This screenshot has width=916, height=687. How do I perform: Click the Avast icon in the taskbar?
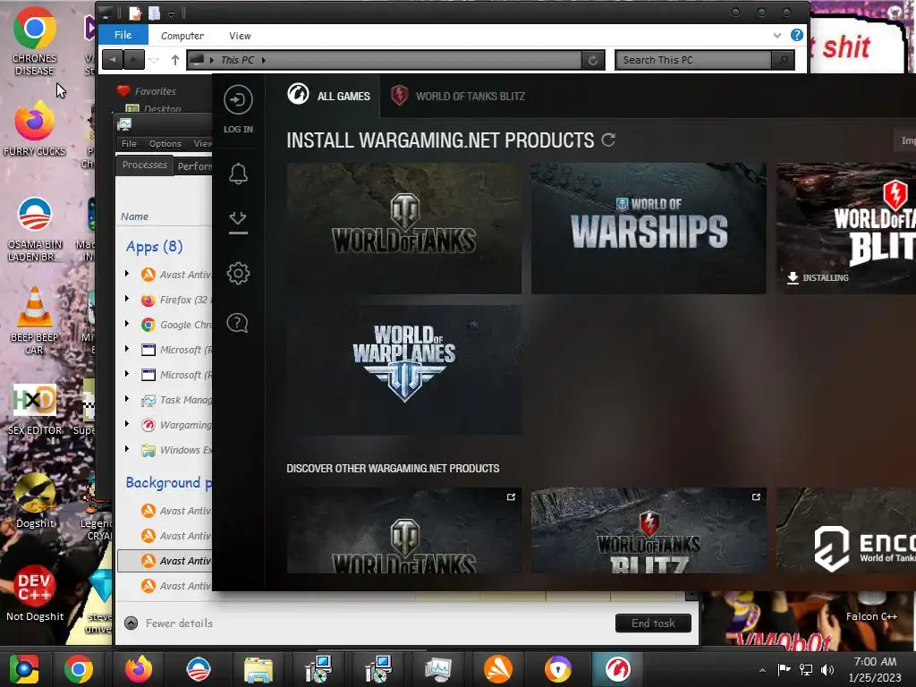tap(497, 669)
